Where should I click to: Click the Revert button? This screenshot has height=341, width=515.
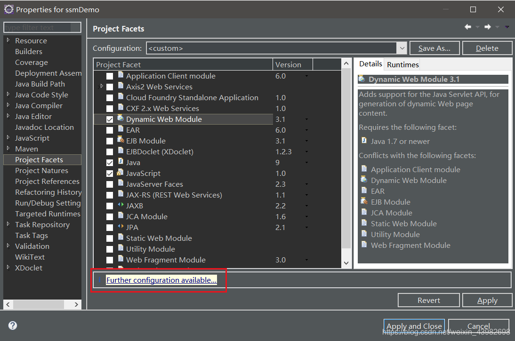click(x=429, y=300)
